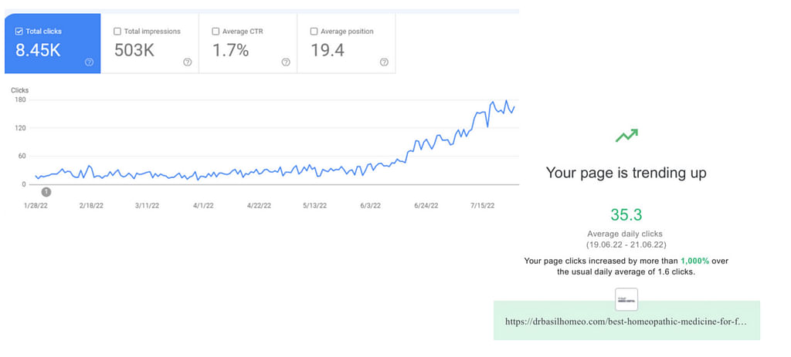
Task: Click the 19.4 average position value
Action: coord(328,51)
